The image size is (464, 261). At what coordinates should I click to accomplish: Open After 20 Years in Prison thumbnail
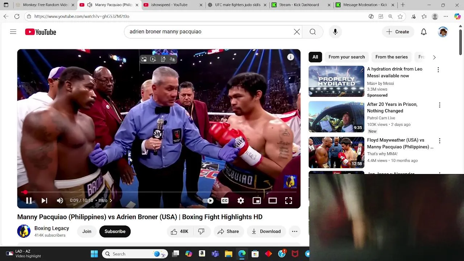[x=336, y=117]
